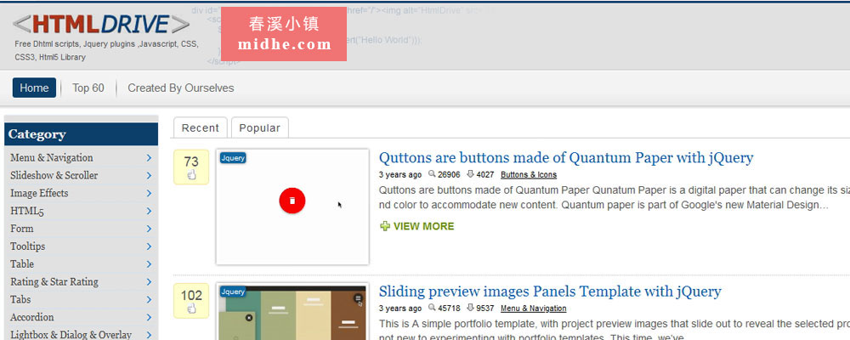This screenshot has width=850, height=340.
Task: Expand Table category arrow
Action: (149, 264)
